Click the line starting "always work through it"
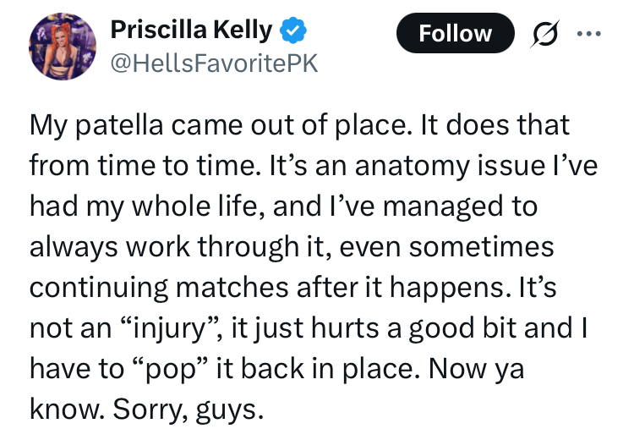This screenshot has width=634, height=429. (292, 245)
